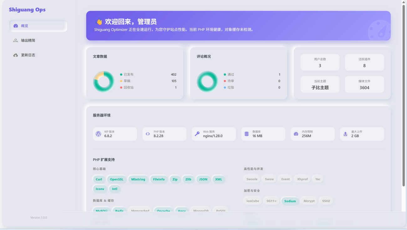The height and width of the screenshot is (230, 407).
Task: Select the 用户总数 stat card
Action: [x=320, y=62]
